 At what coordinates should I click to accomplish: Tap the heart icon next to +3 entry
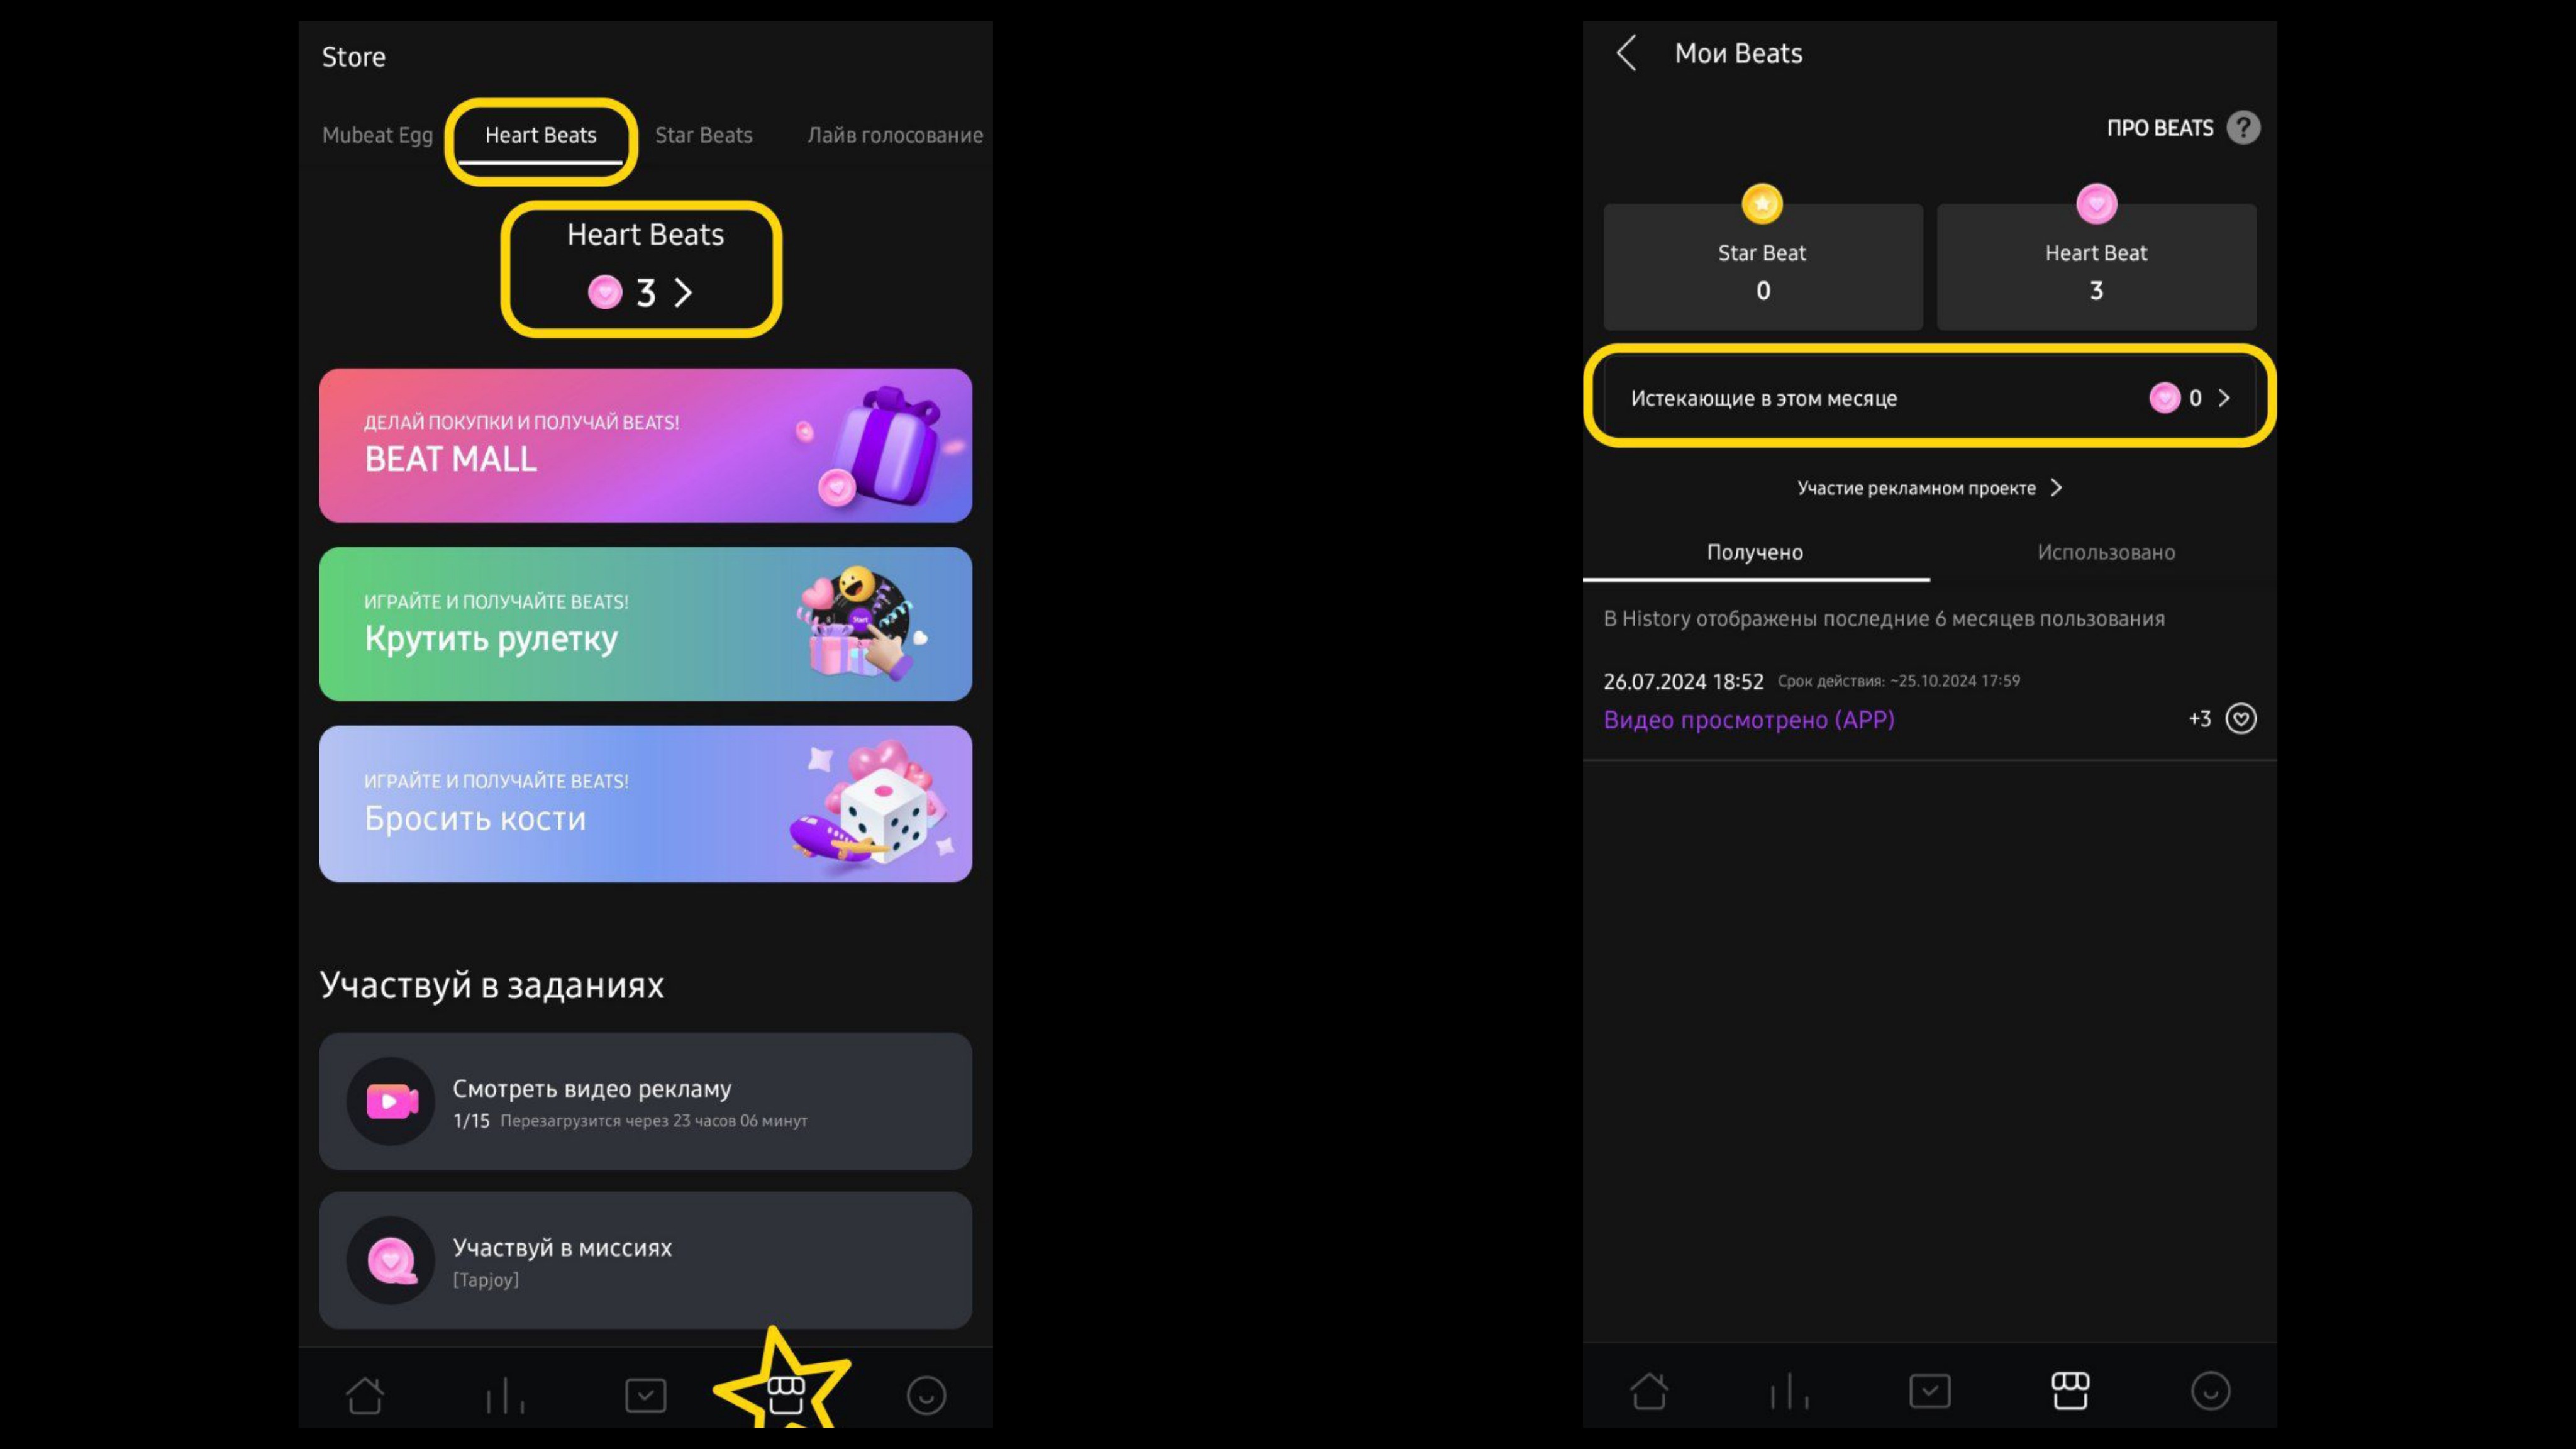coord(2240,719)
